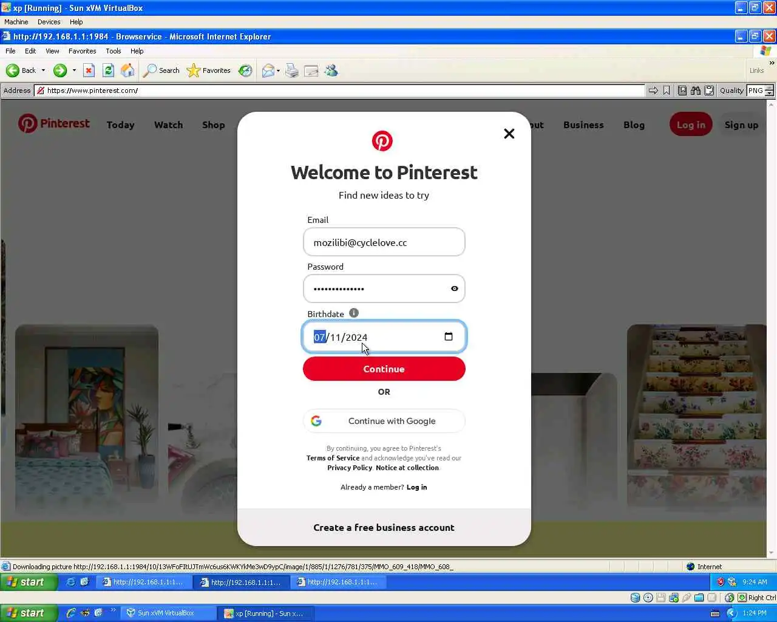The width and height of the screenshot is (777, 622).
Task: Click the Birthdate year 2024 segment
Action: point(356,337)
